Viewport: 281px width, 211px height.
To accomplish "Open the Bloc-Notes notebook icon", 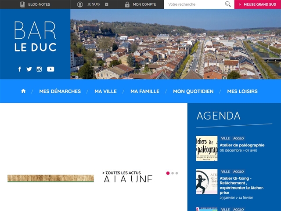I will [22, 4].
